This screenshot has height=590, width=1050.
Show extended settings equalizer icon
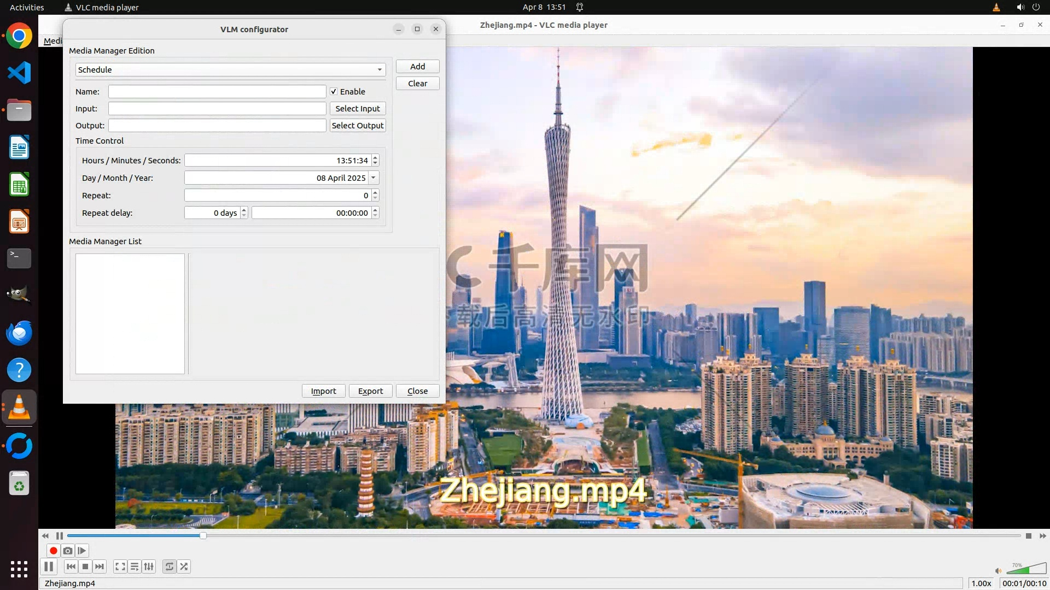pyautogui.click(x=149, y=567)
